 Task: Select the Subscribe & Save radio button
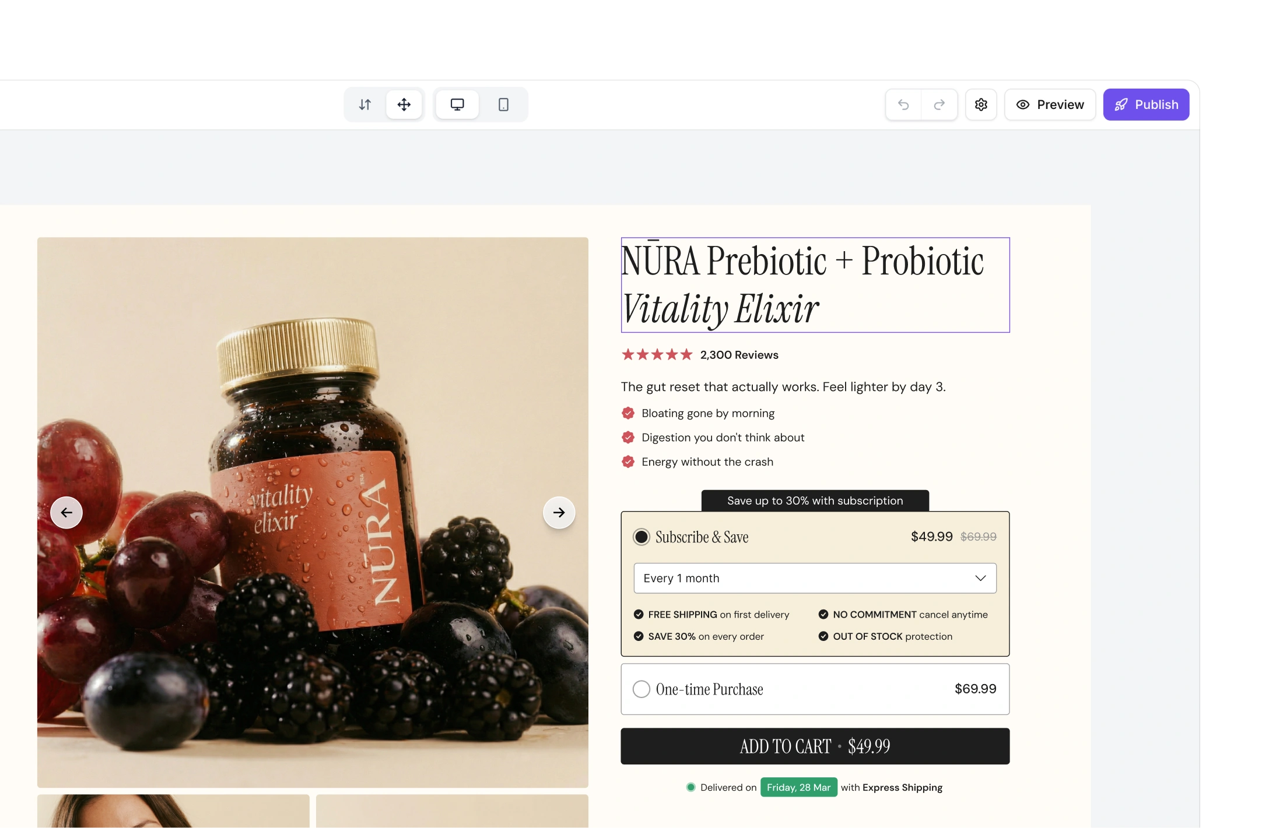(x=641, y=537)
